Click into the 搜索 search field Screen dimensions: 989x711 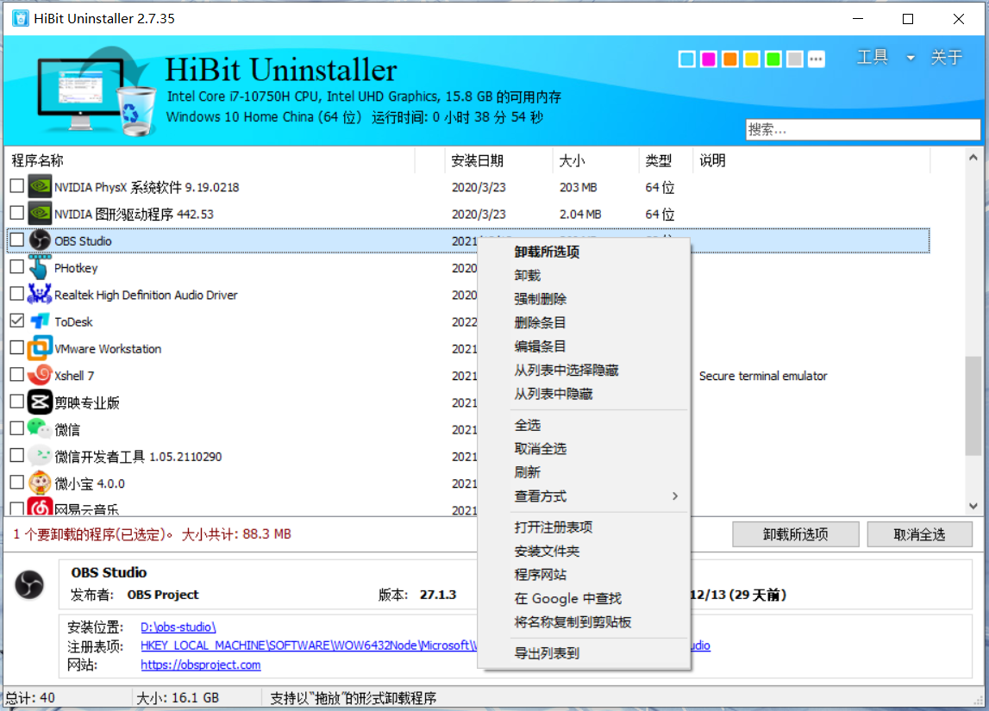tap(863, 130)
